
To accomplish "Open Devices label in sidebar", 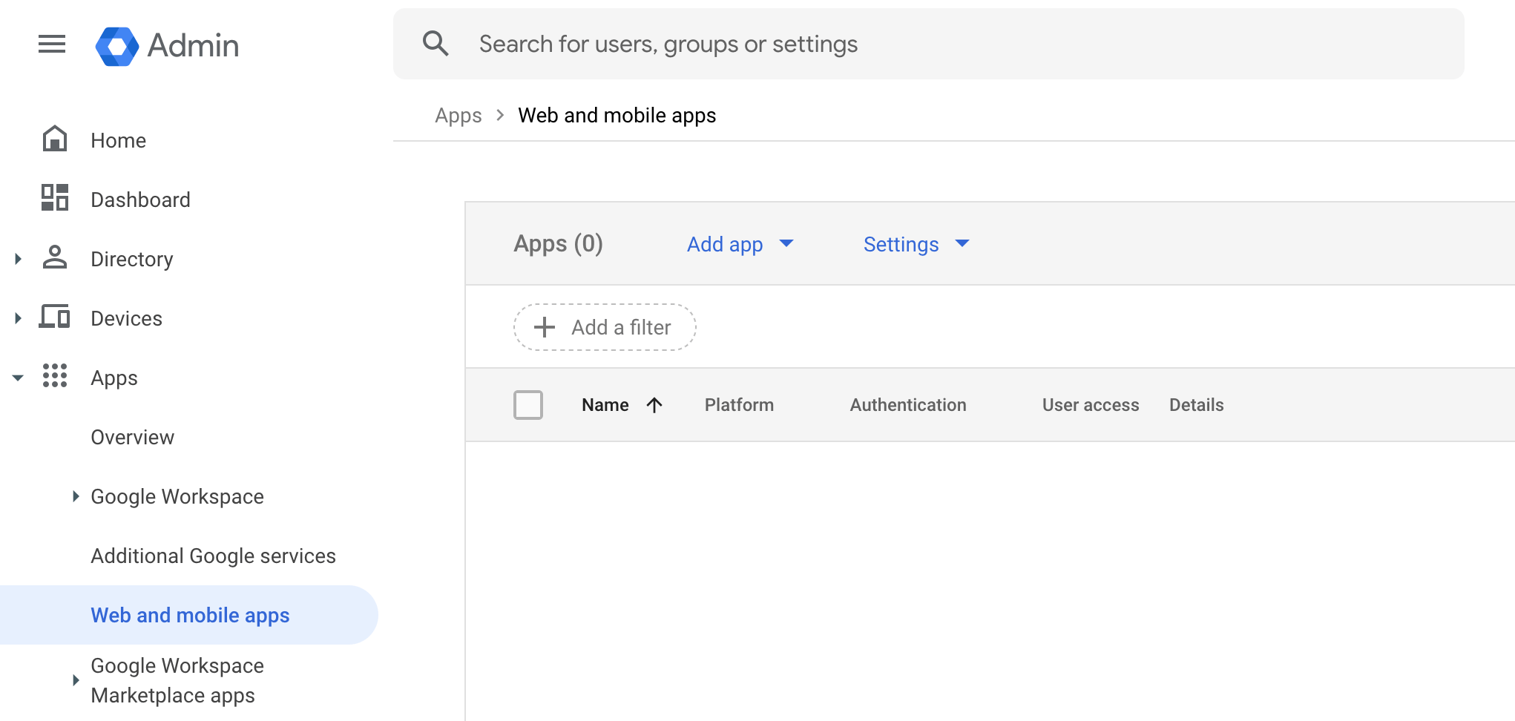I will click(127, 318).
